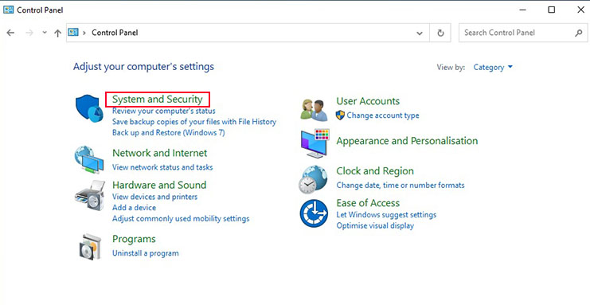Open the Clock and Region globe icon

(314, 180)
